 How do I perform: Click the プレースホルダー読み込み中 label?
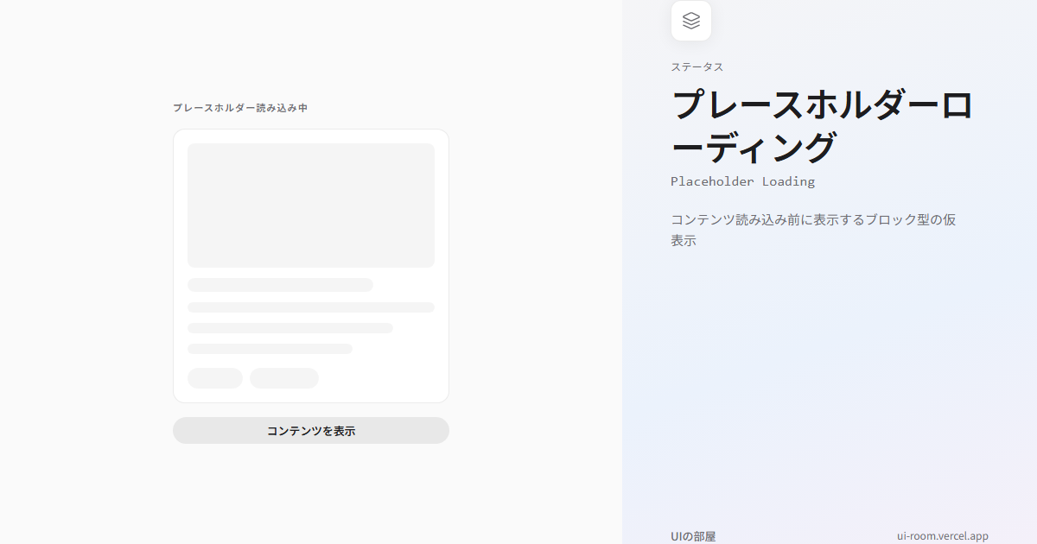click(240, 108)
